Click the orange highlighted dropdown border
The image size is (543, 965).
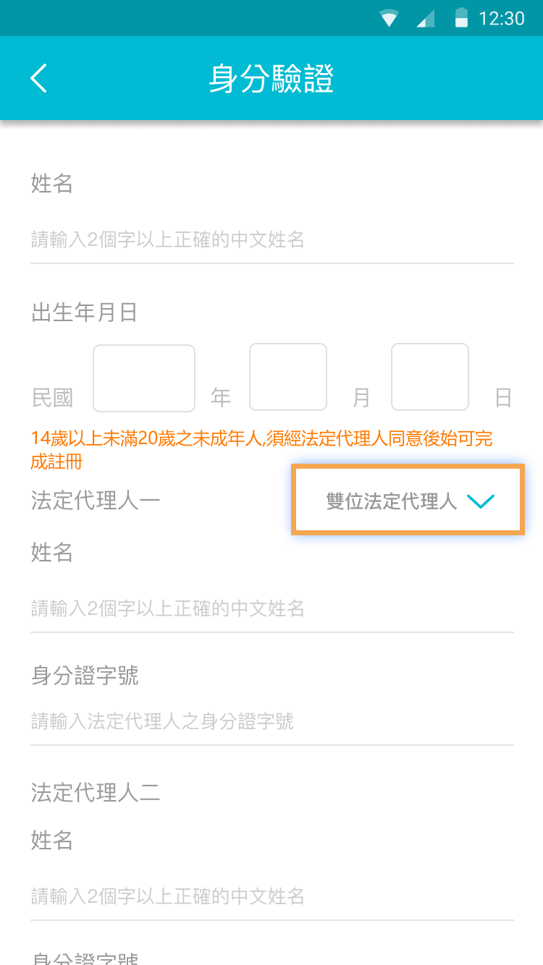tap(407, 500)
